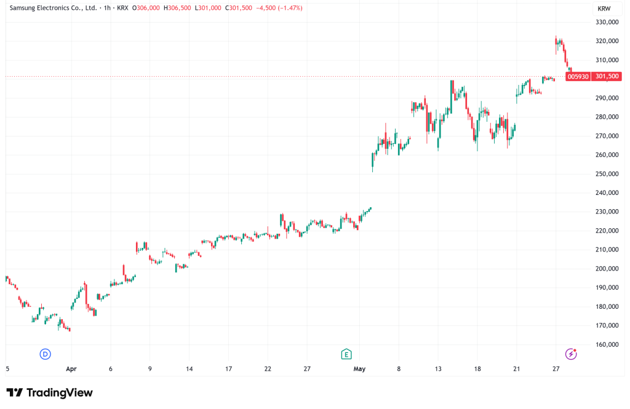This screenshot has height=409, width=630.
Task: Click the 230,000 price axis label
Action: [607, 212]
